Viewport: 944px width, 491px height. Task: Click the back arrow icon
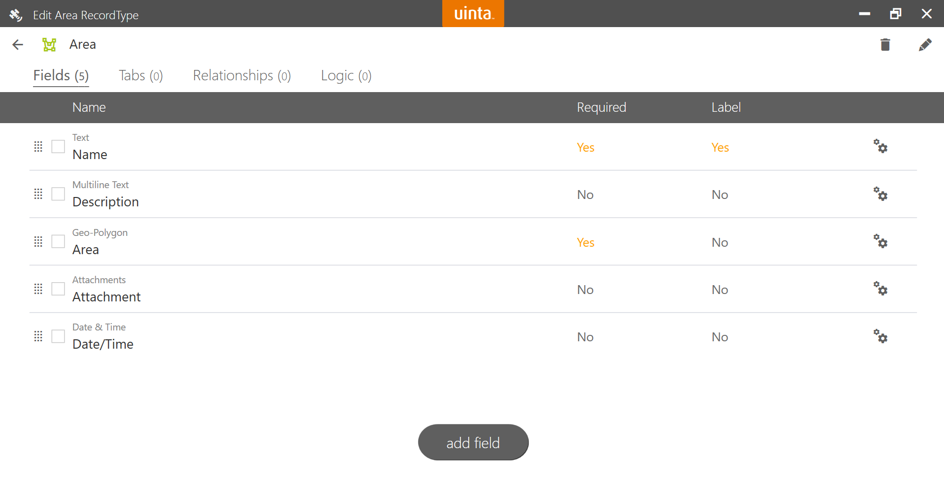click(x=18, y=45)
